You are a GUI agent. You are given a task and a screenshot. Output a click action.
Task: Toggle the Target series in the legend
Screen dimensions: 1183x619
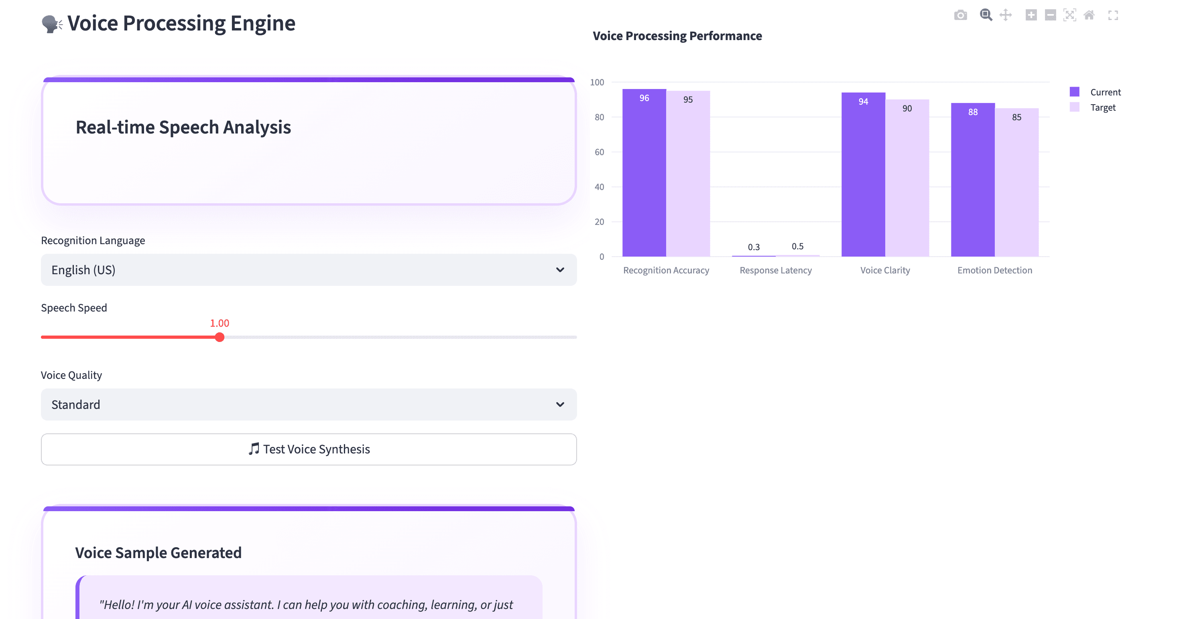[1102, 107]
